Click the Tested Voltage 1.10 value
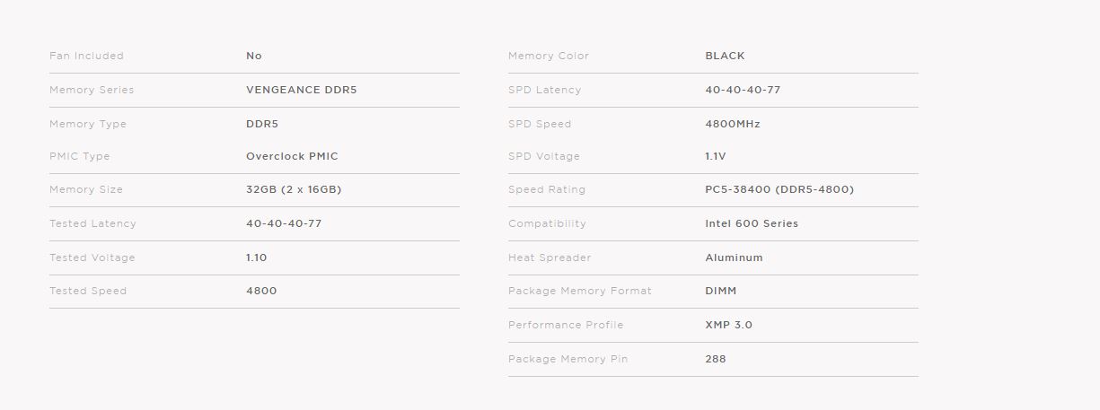Viewport: 1100px width, 410px height. (257, 257)
